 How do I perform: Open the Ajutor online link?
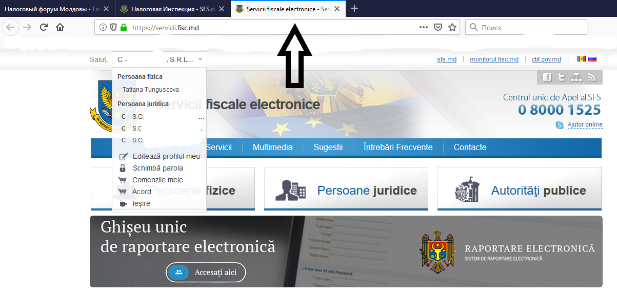pyautogui.click(x=585, y=125)
